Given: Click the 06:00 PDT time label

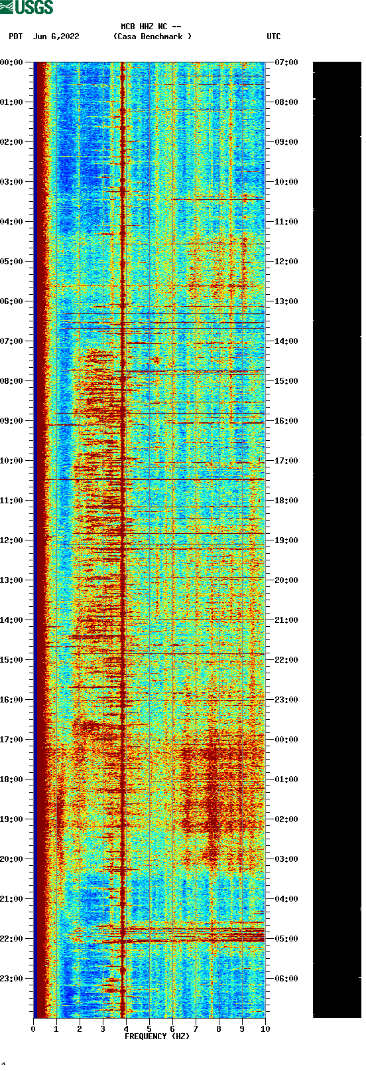Looking at the screenshot, I should (x=12, y=301).
